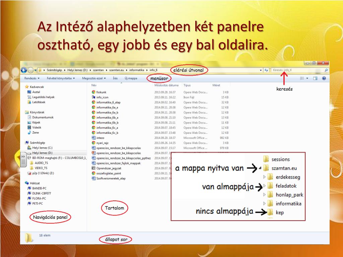This screenshot has height=257, width=343.
Task: Collapse the szamtan.eu folder in the tree
Action: pos(260,168)
